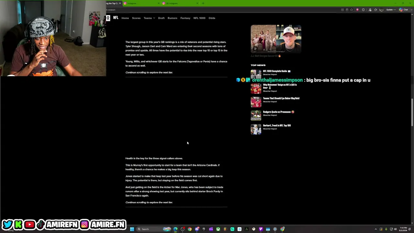Switch to the first Instagram tab
The image size is (414, 233).
[x=141, y=3]
